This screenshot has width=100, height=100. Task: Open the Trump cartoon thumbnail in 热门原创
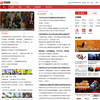point(81,57)
